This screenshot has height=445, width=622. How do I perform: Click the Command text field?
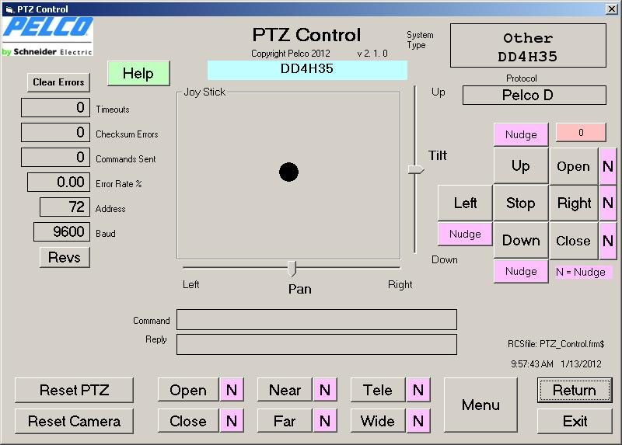tap(316, 319)
